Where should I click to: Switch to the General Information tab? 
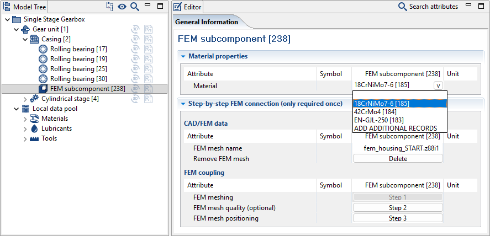click(207, 22)
